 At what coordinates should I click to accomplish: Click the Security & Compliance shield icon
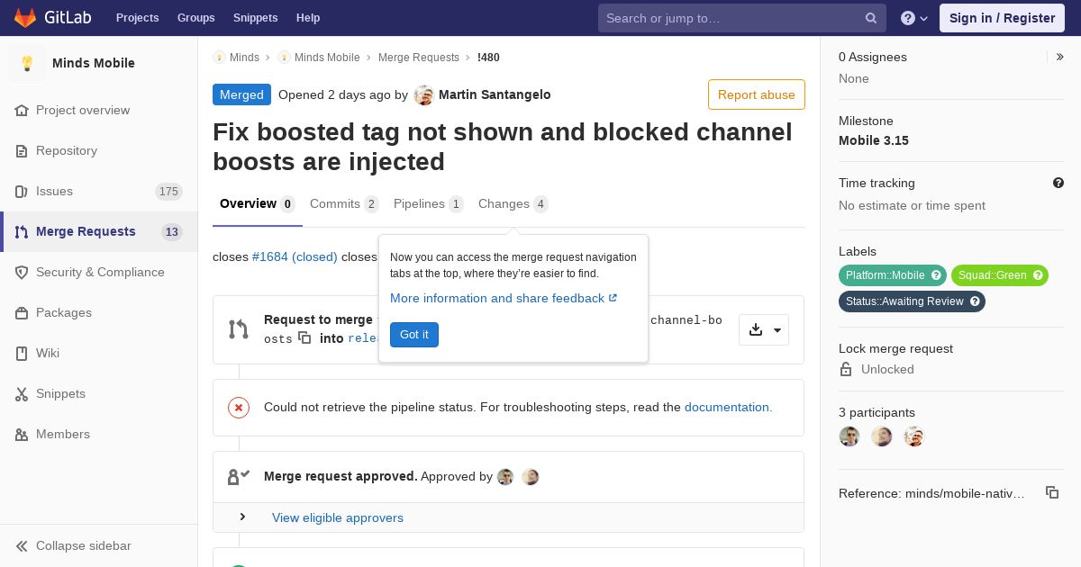(22, 272)
